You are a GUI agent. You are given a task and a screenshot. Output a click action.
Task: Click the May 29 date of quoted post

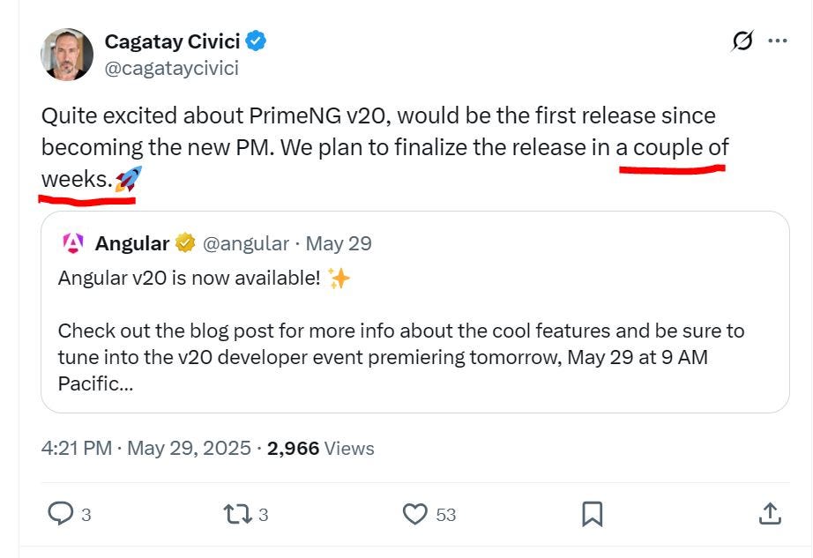[339, 243]
